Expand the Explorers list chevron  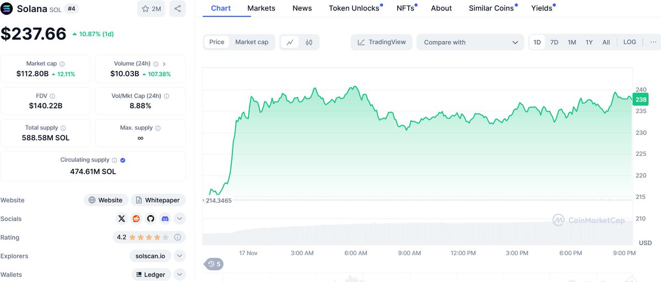click(x=180, y=256)
